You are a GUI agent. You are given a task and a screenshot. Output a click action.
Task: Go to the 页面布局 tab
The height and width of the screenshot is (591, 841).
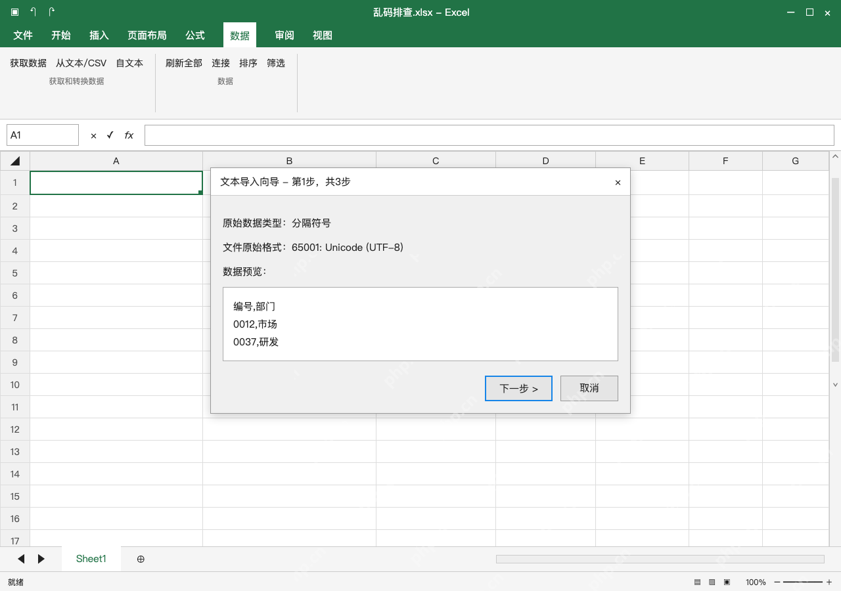pyautogui.click(x=147, y=35)
